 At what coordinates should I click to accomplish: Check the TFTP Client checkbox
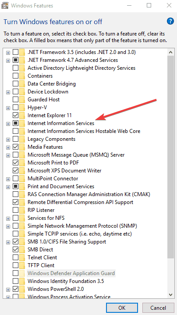15,265
